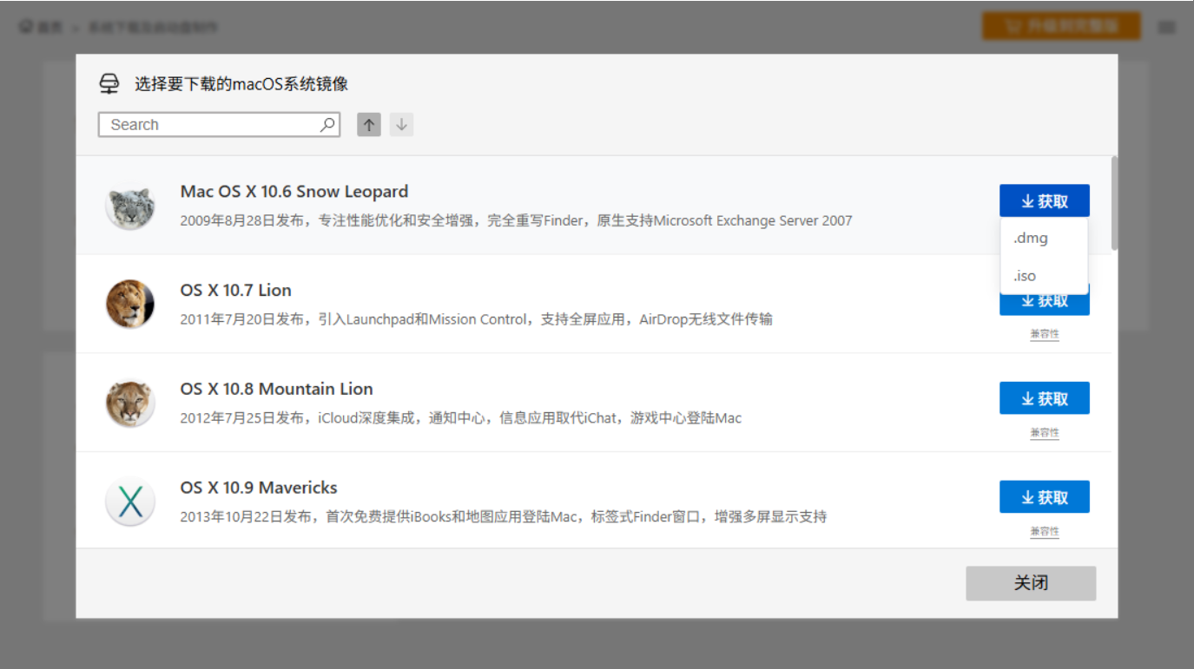This screenshot has width=1194, height=669.
Task: Select the .iso format option
Action: [x=1025, y=275]
